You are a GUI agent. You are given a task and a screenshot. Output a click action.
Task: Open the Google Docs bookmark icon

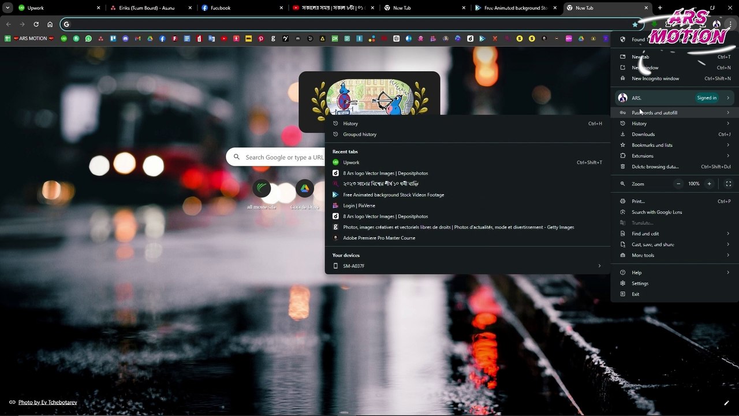(x=187, y=39)
